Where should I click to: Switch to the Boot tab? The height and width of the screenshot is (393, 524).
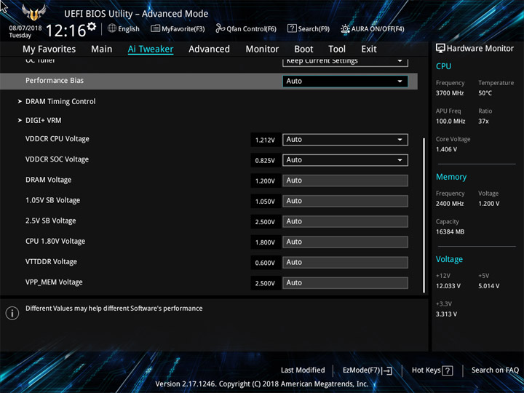click(303, 49)
